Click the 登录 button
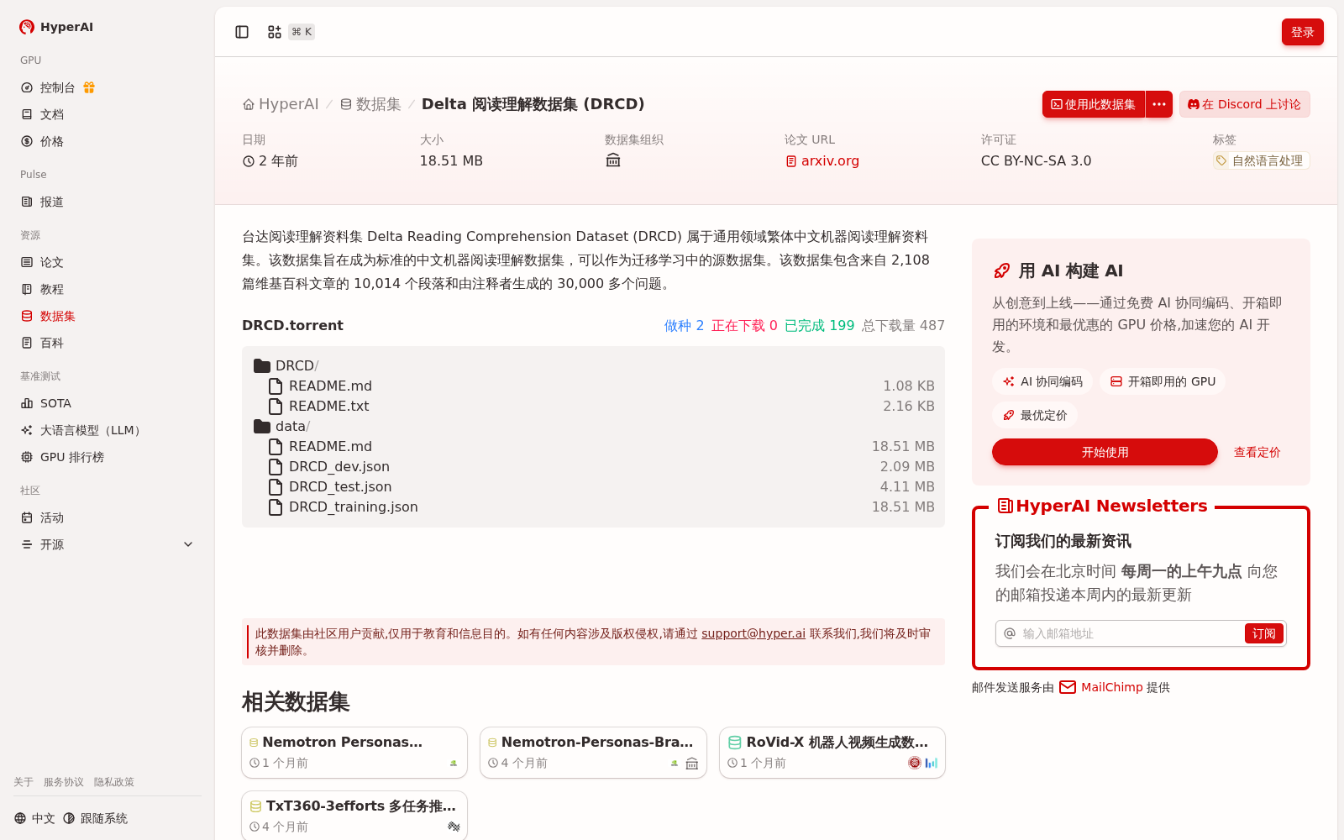 click(x=1302, y=32)
